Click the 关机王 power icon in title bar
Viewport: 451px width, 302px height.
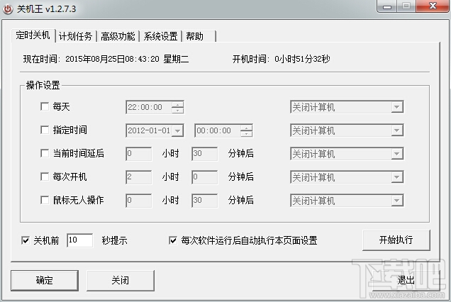(8, 9)
